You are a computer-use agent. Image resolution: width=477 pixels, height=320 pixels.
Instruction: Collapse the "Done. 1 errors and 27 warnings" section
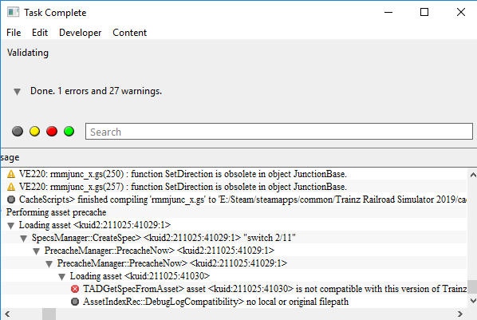point(17,91)
